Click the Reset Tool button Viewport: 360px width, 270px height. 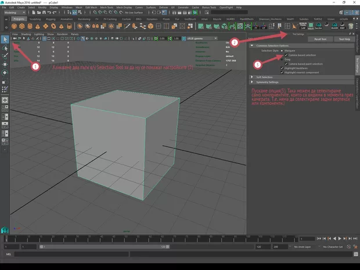(320, 39)
